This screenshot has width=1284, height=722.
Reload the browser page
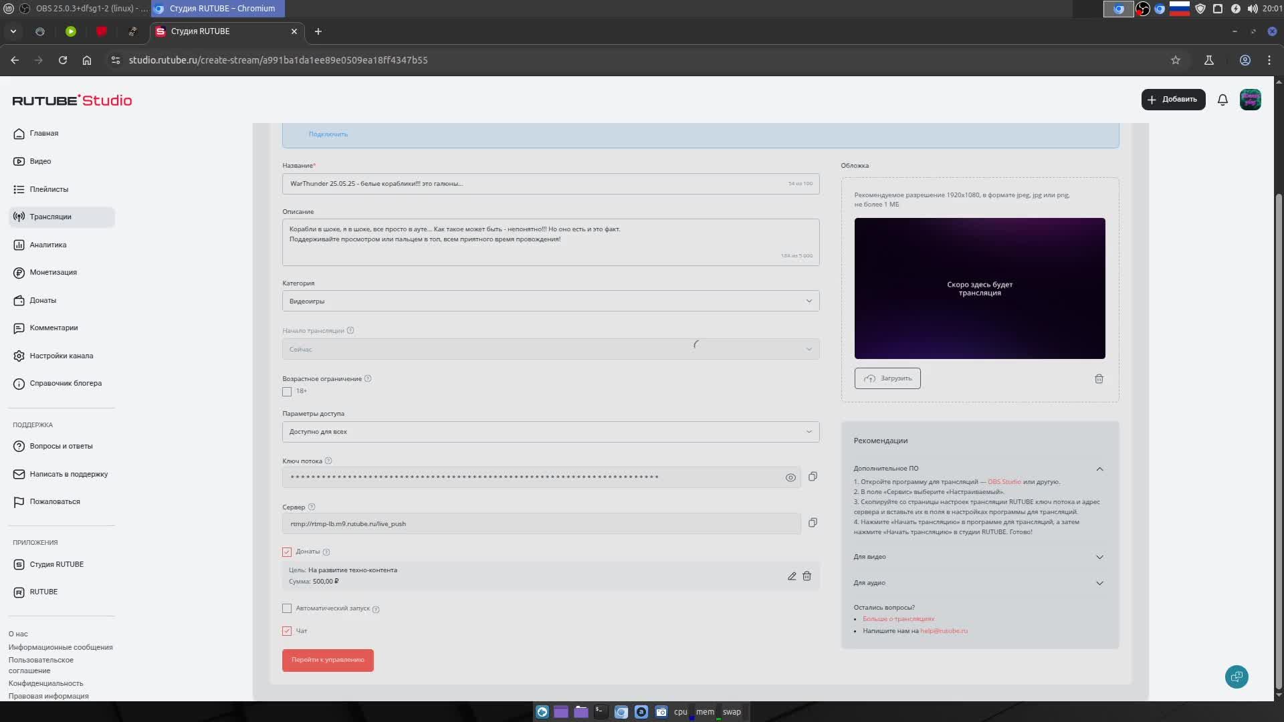point(63,60)
